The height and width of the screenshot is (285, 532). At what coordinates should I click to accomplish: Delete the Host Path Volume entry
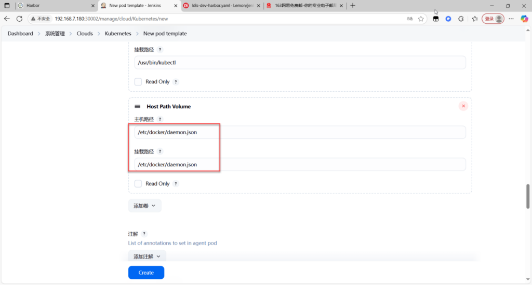(463, 106)
